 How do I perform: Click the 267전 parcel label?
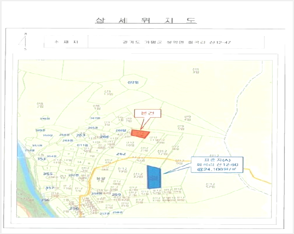[95, 118]
